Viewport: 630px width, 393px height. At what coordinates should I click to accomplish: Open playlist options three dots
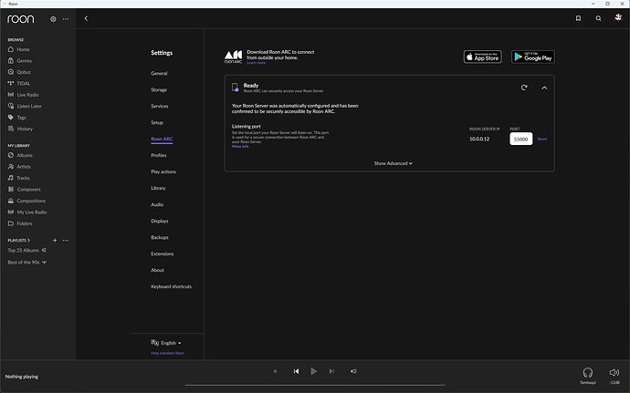66,240
